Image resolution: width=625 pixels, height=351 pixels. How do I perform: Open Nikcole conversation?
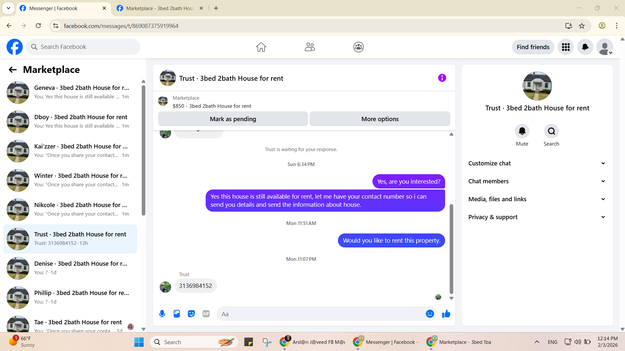tap(70, 209)
